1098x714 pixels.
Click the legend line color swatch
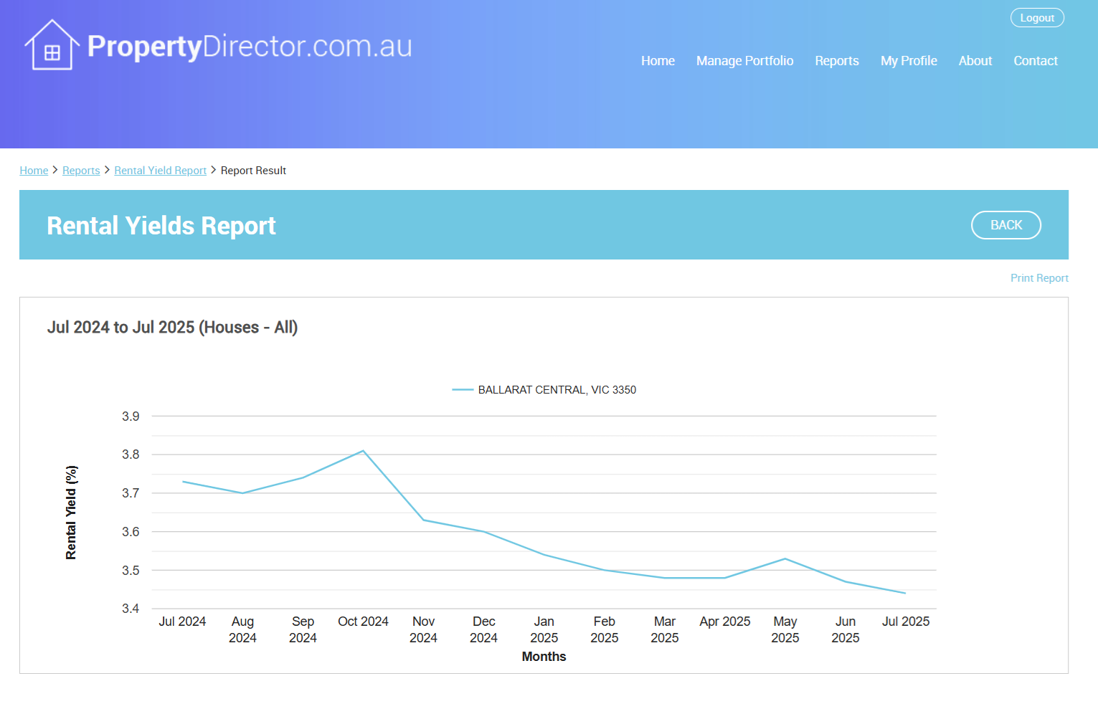pyautogui.click(x=463, y=390)
